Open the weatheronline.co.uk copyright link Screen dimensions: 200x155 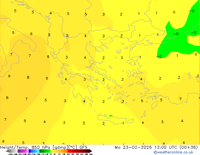pyautogui.click(x=174, y=152)
